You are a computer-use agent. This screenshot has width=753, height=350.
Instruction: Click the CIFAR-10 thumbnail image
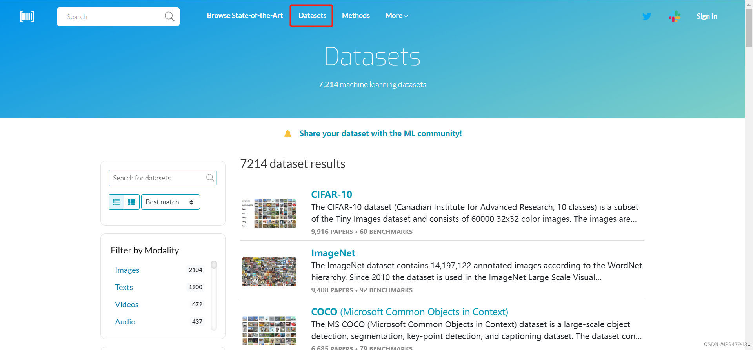(x=269, y=213)
